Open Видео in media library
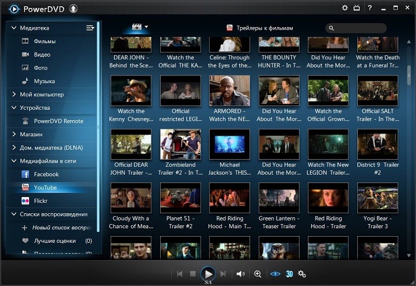Viewport: 416px width, 286px height. [x=42, y=55]
